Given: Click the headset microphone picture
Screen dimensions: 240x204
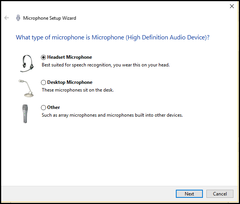Looking at the screenshot, I should point(26,63).
